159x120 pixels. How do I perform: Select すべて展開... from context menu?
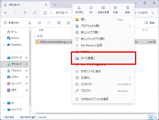coord(88,58)
